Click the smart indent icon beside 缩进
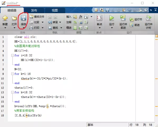 click(x=75, y=28)
